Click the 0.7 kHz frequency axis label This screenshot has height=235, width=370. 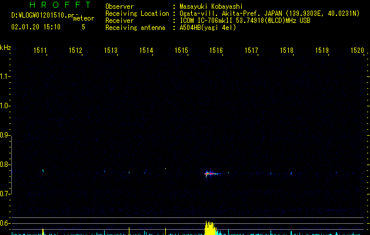[x=5, y=194]
